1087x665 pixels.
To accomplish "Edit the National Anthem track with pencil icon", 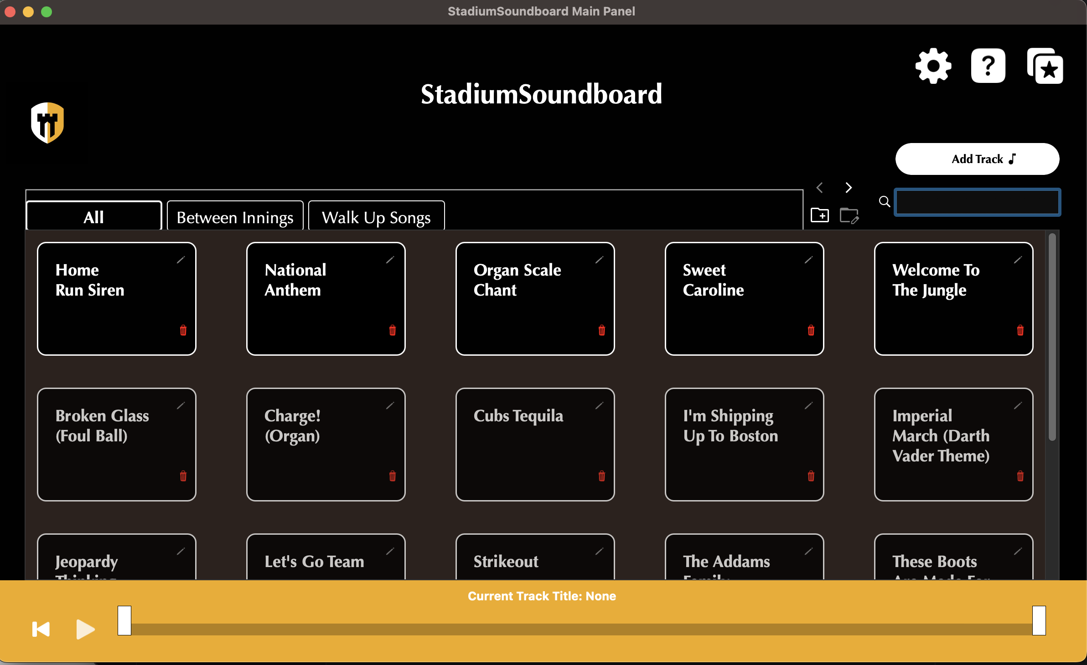I will (x=390, y=260).
